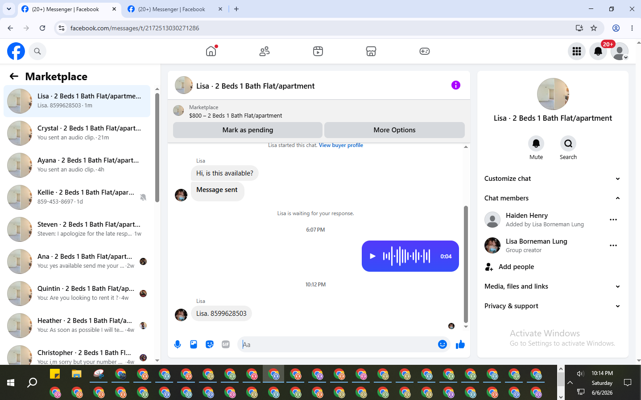Choose a sticker from the sticker icon
The height and width of the screenshot is (400, 641).
210,344
